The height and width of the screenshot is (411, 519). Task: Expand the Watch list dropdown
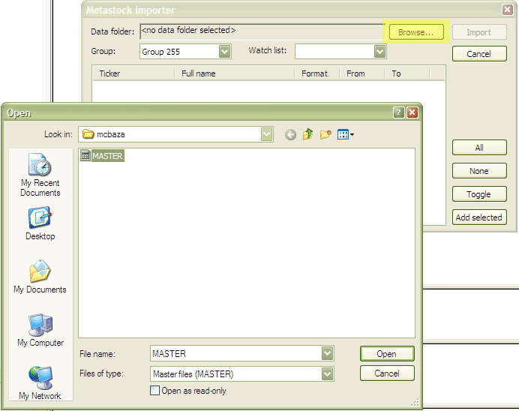[x=380, y=51]
